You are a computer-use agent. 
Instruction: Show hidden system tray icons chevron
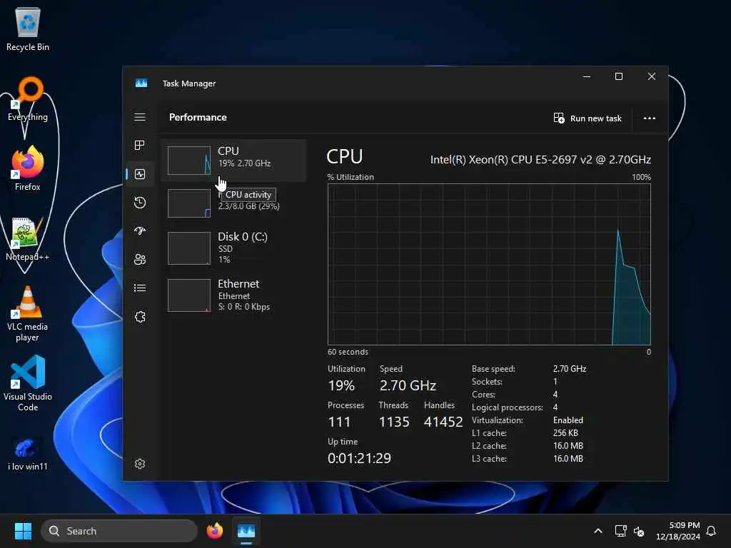[x=598, y=531]
